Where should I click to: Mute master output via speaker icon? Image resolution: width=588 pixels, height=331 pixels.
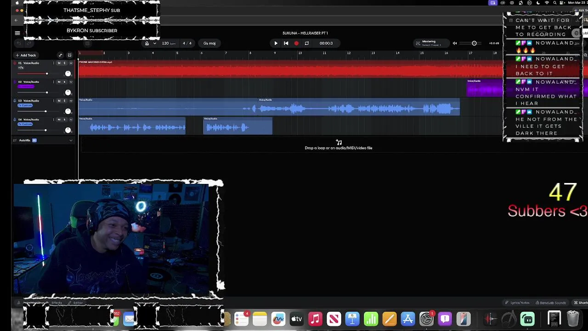455,43
